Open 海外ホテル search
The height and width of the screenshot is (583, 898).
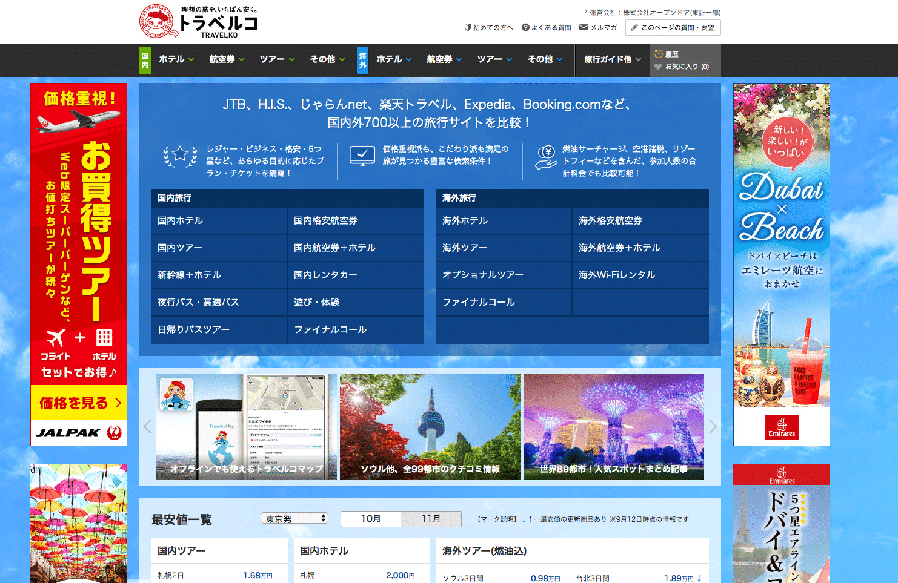504,221
